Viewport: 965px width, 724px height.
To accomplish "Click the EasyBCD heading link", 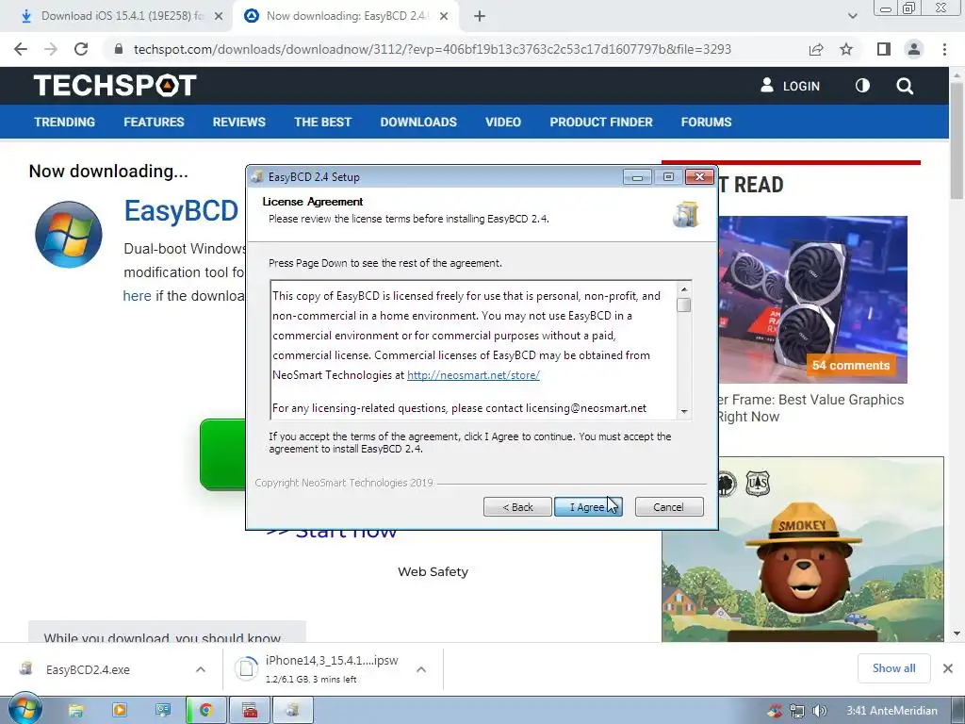I will click(x=181, y=210).
